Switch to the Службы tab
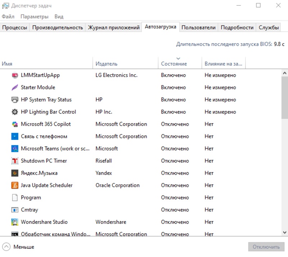The width and height of the screenshot is (288, 257). point(269,28)
